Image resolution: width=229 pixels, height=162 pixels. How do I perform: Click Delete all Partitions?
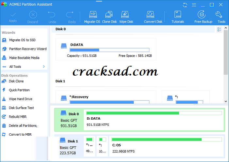(x=23, y=125)
